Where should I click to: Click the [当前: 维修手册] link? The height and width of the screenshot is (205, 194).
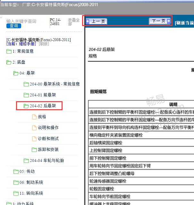point(21,44)
